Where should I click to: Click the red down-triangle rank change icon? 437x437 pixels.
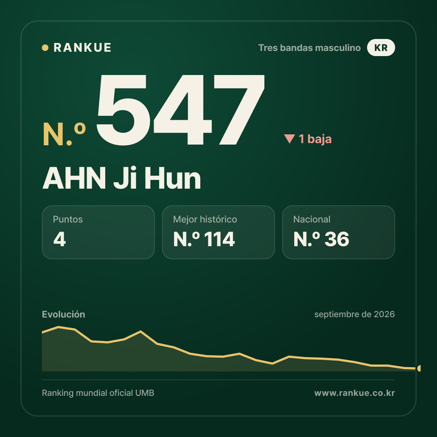click(x=290, y=139)
